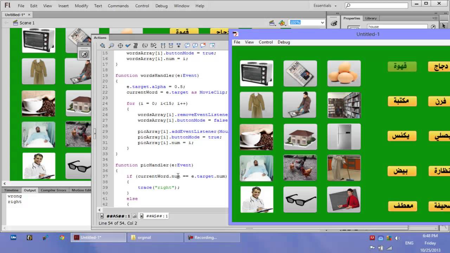Open the Essentials workspace dropdown
450x253 pixels.
click(325, 6)
